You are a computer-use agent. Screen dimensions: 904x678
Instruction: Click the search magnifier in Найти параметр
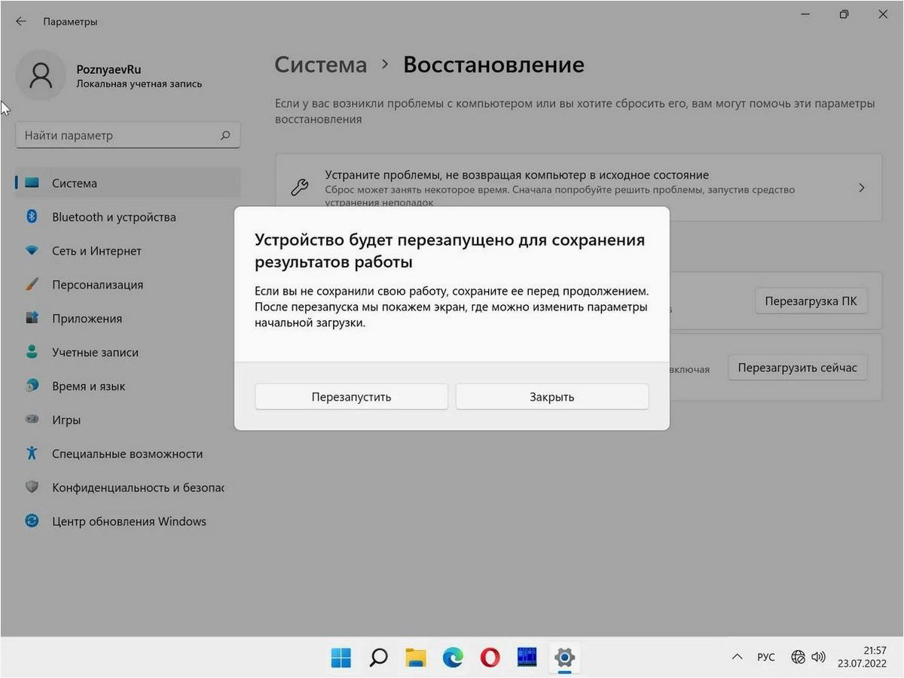pos(225,136)
